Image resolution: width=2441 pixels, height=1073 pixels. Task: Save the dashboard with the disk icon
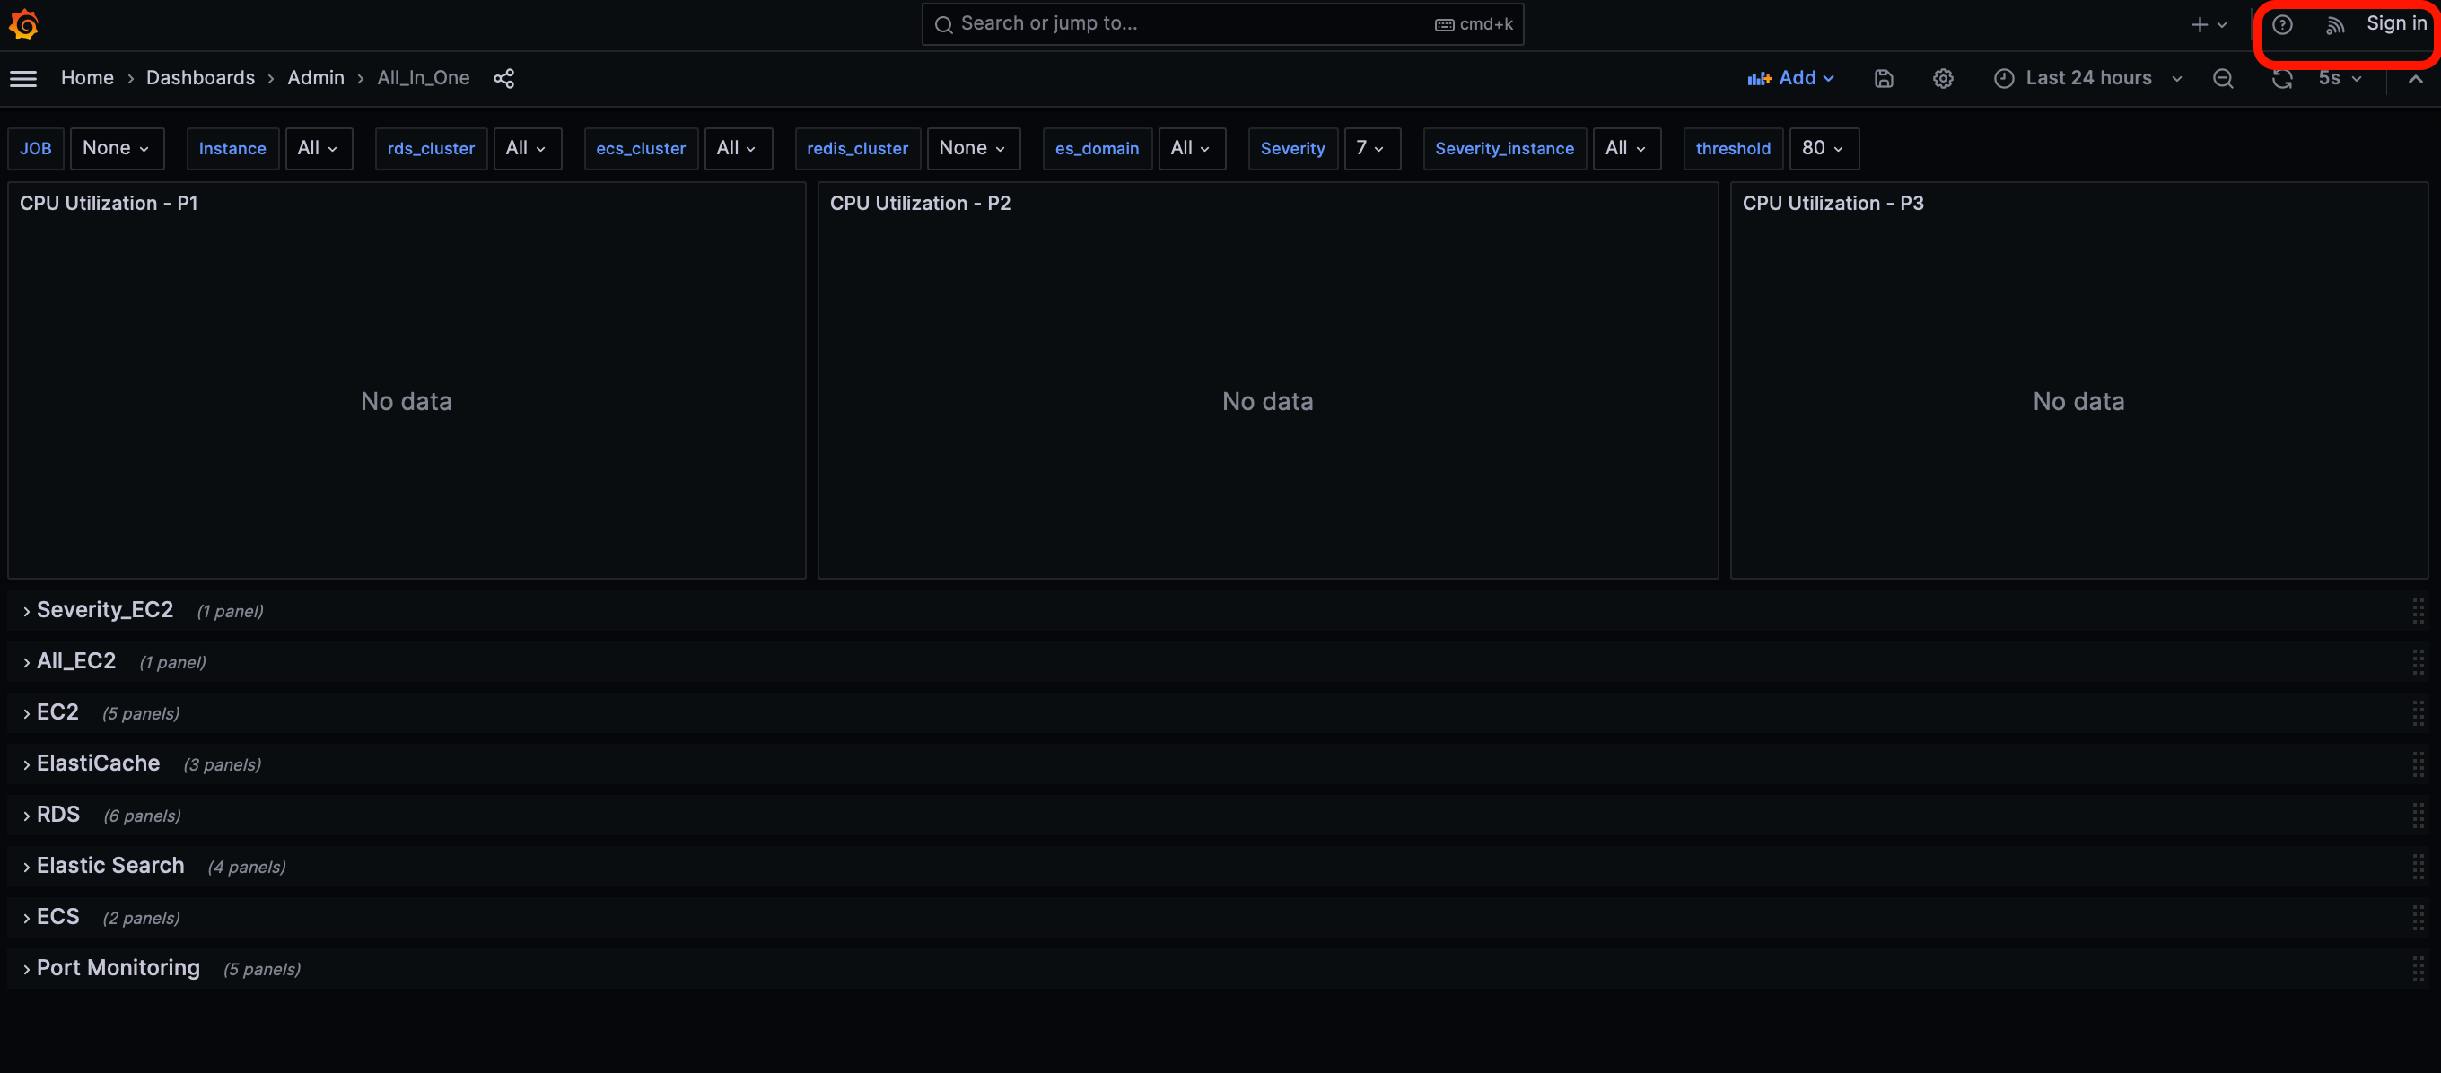1883,79
